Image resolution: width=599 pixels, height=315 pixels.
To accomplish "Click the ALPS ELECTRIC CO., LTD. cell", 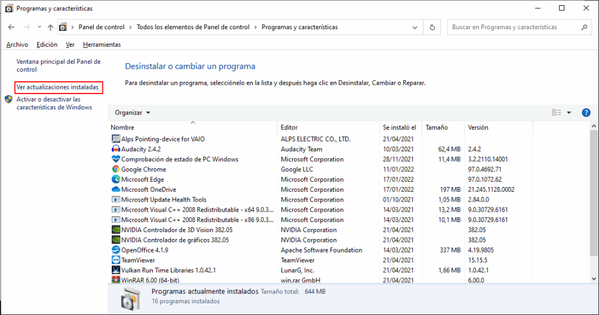I will [x=315, y=139].
